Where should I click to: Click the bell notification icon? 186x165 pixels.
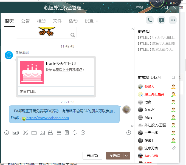[x=75, y=133]
